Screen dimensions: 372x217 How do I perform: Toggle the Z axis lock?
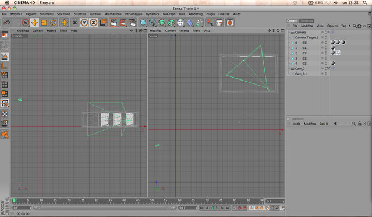click(94, 23)
